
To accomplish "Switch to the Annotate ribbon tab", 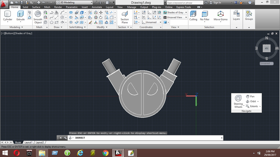I will 97,7.
